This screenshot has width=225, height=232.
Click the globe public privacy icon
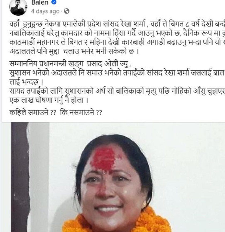(66, 11)
